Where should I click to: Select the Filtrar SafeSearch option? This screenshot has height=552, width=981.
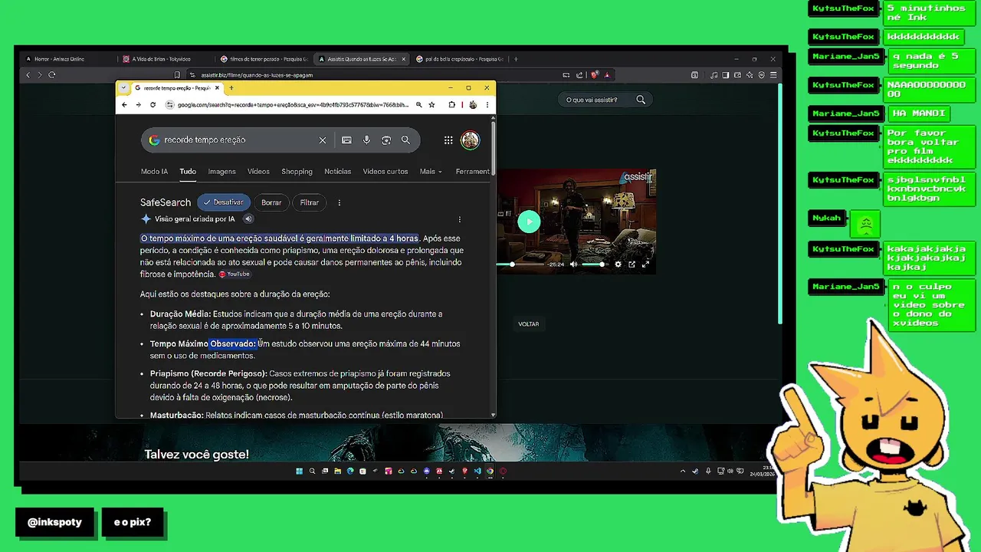310,203
